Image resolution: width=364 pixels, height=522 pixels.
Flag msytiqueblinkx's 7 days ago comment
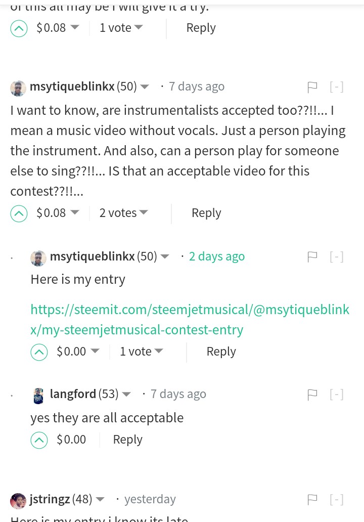tap(312, 87)
